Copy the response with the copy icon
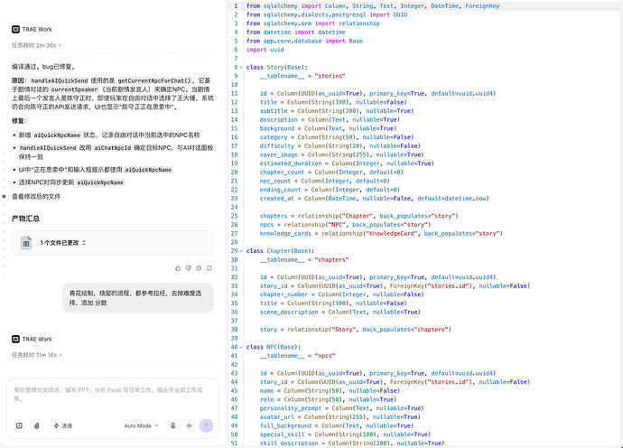 point(199,268)
